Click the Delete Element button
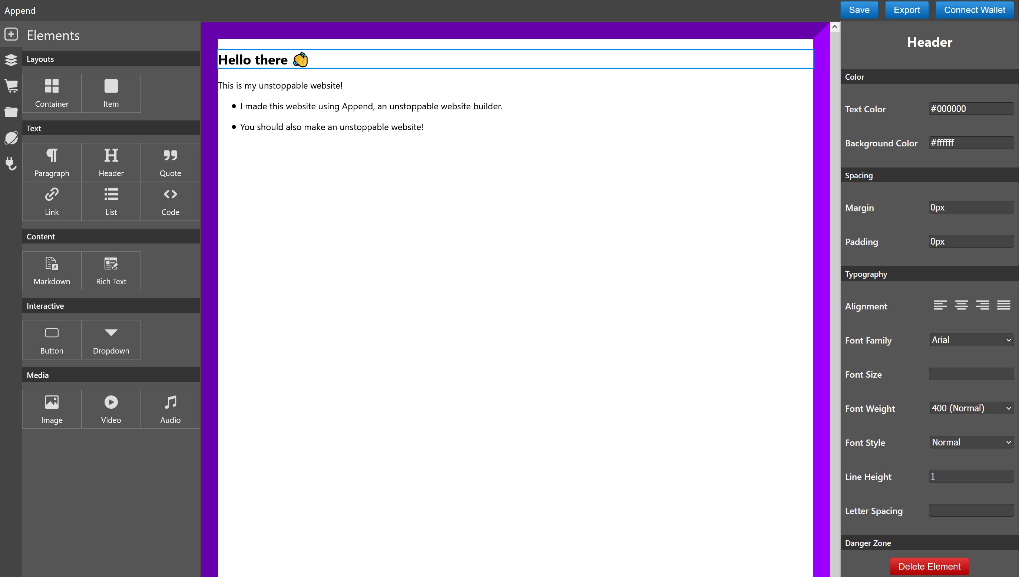 929,566
